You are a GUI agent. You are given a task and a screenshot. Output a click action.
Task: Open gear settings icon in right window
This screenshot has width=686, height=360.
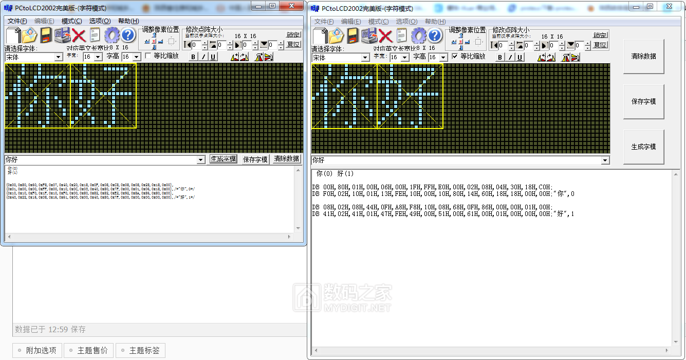click(418, 35)
